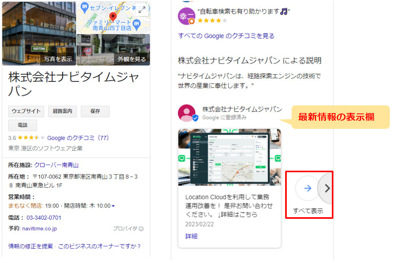Click the 株式会社ナビタイムジャパン による説明 heading

(250, 61)
